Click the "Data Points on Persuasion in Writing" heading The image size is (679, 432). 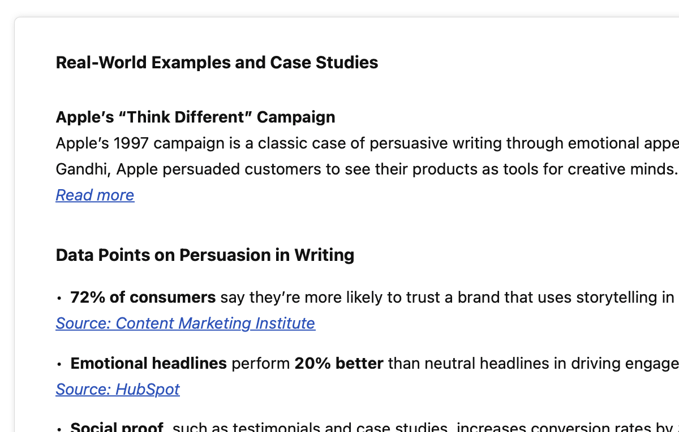click(x=205, y=255)
